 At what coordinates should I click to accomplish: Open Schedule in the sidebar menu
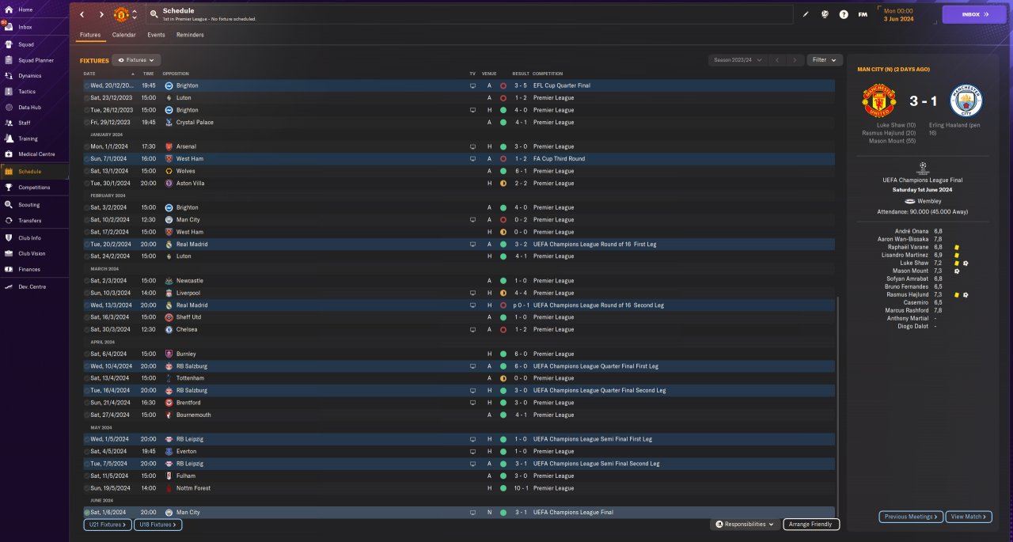coord(34,172)
